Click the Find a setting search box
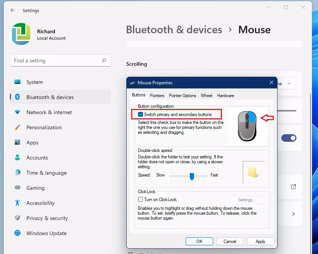Viewport: 318px width, 254px height. tap(60, 60)
